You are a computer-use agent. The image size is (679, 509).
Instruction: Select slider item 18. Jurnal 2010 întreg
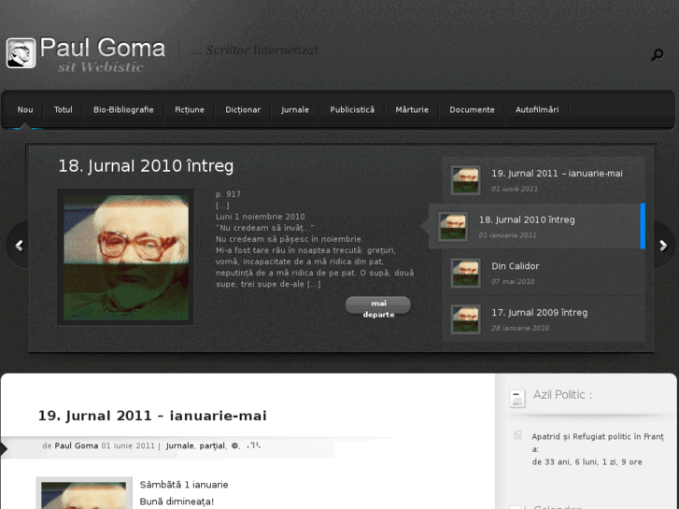tap(536, 226)
